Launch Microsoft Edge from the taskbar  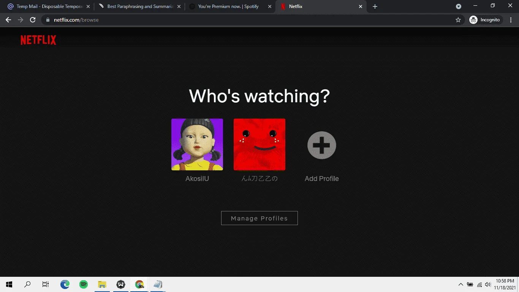pos(65,284)
